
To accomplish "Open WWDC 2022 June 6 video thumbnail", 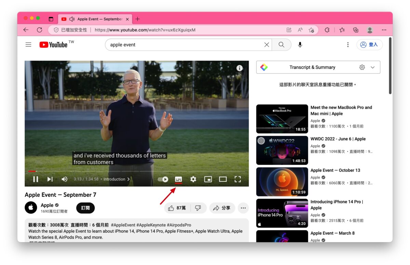I will click(282, 150).
